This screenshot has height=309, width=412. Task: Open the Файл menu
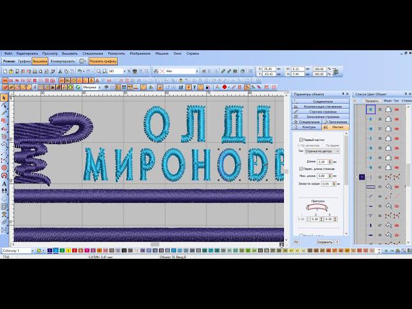[8, 53]
